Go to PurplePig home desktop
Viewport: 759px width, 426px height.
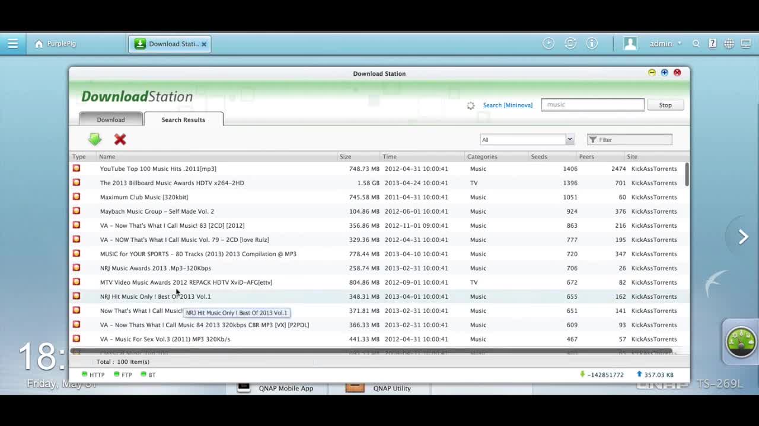click(x=55, y=44)
